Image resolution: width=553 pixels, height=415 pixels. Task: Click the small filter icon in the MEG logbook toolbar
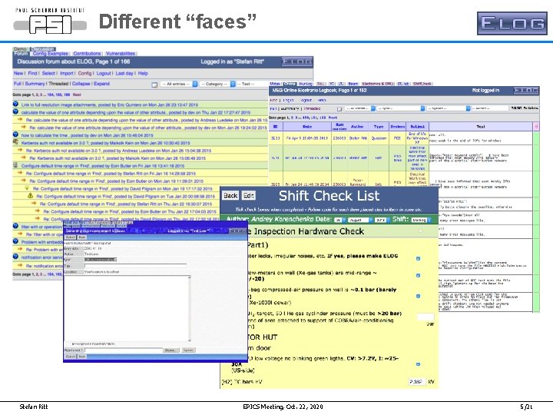click(x=339, y=108)
